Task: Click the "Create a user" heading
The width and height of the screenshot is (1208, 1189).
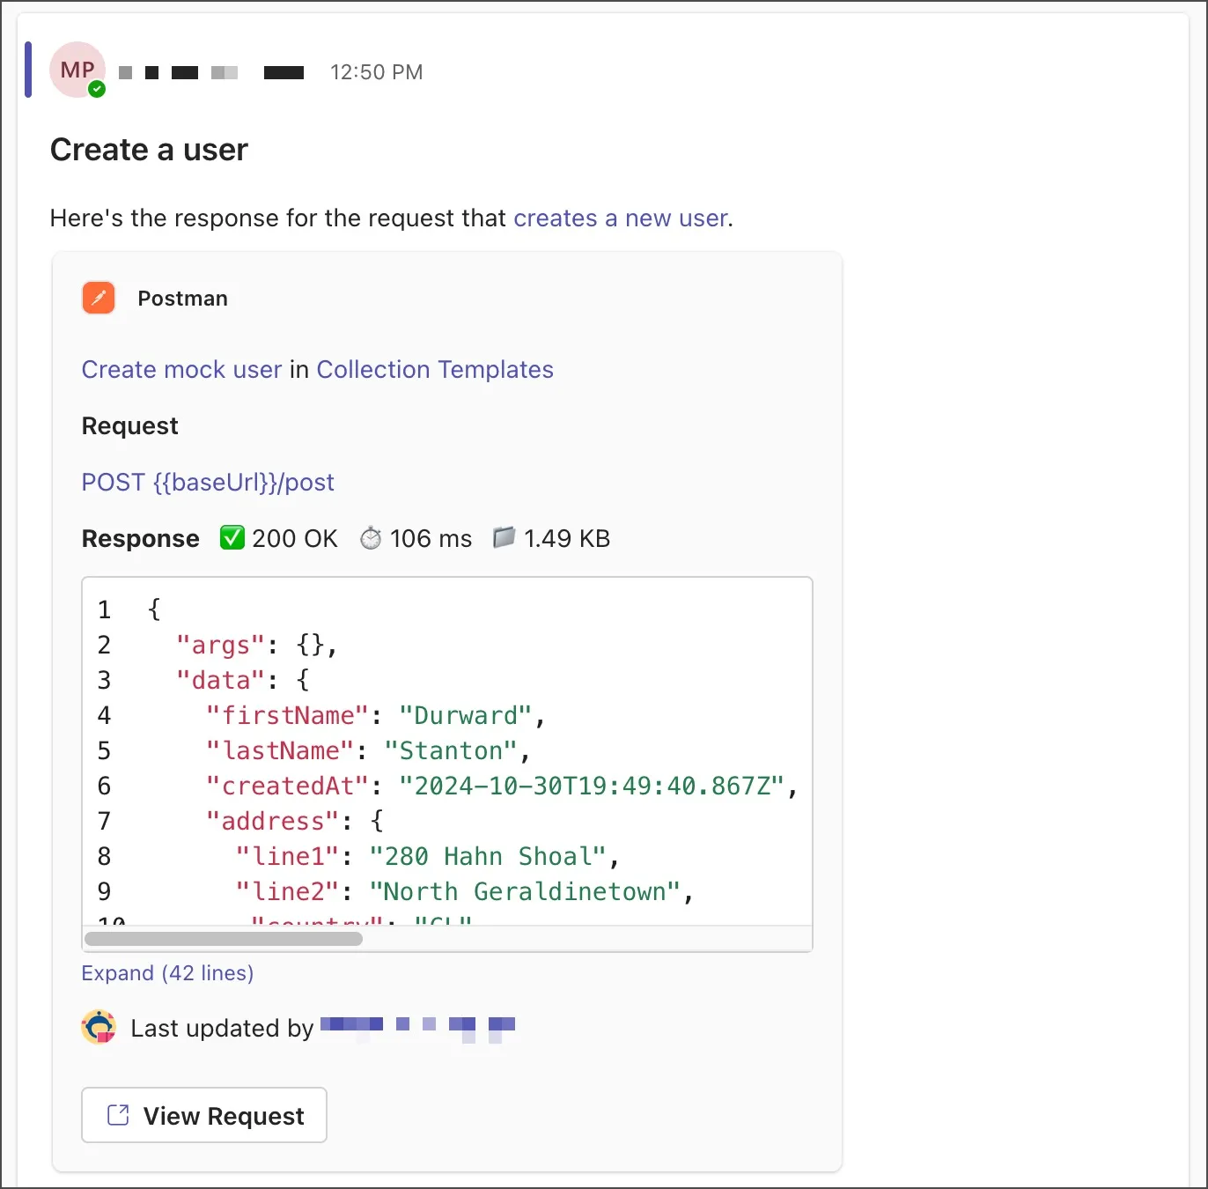Action: click(149, 150)
